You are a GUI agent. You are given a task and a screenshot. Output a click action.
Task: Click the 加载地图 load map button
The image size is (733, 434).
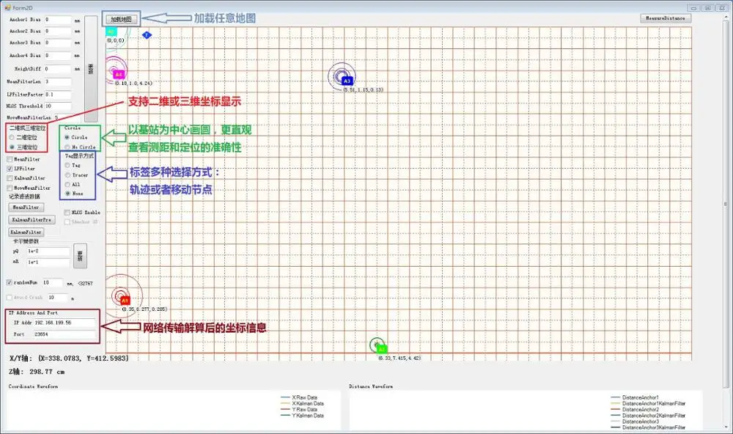[121, 19]
